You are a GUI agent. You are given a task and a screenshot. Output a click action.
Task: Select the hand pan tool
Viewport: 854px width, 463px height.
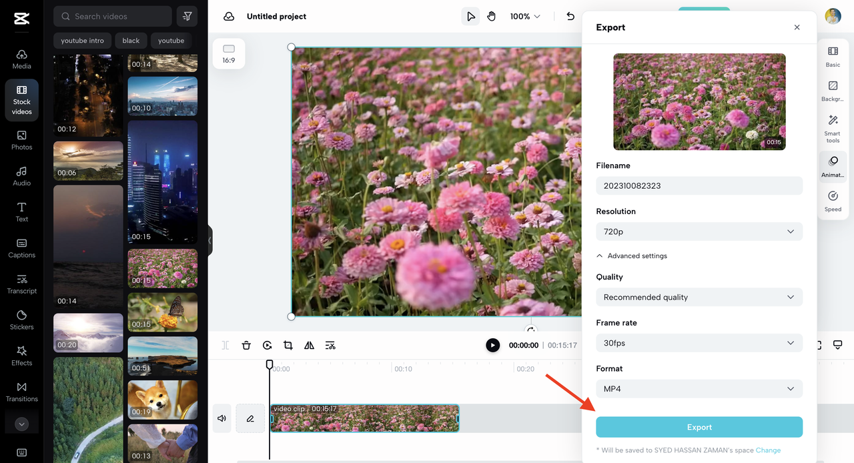point(492,16)
